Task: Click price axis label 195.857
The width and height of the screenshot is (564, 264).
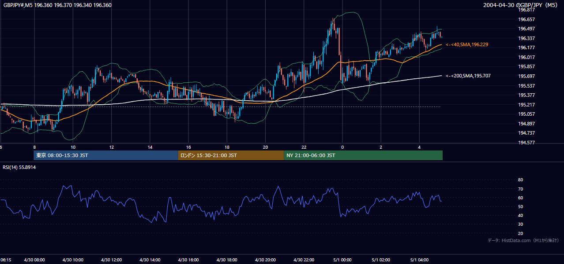Action: pyautogui.click(x=527, y=67)
